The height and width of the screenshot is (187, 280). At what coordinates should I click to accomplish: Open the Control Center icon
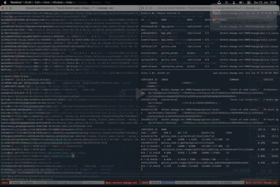pyautogui.click(x=249, y=2)
